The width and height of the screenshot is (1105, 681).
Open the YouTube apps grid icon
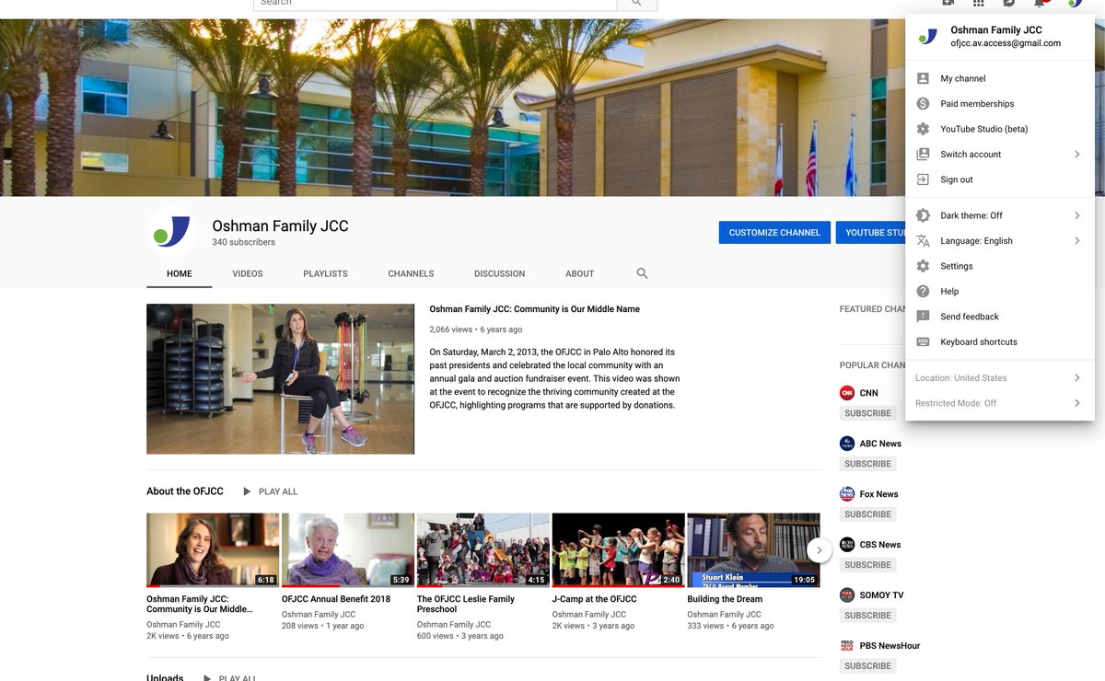979,3
